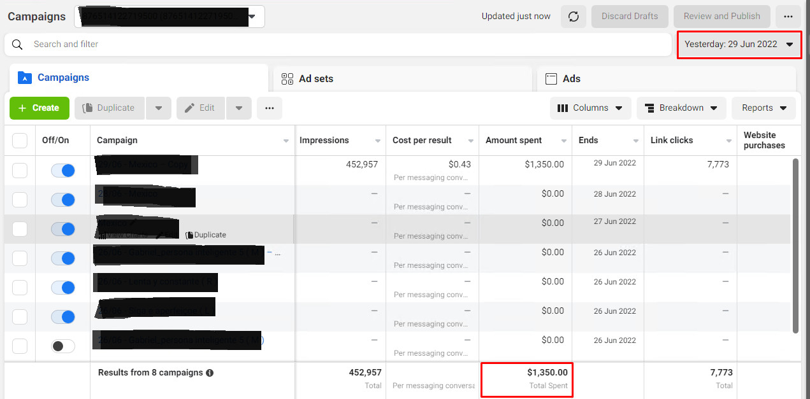810x399 pixels.
Task: Check the box for the 27 Jun 2022 row
Action: [x=20, y=229]
